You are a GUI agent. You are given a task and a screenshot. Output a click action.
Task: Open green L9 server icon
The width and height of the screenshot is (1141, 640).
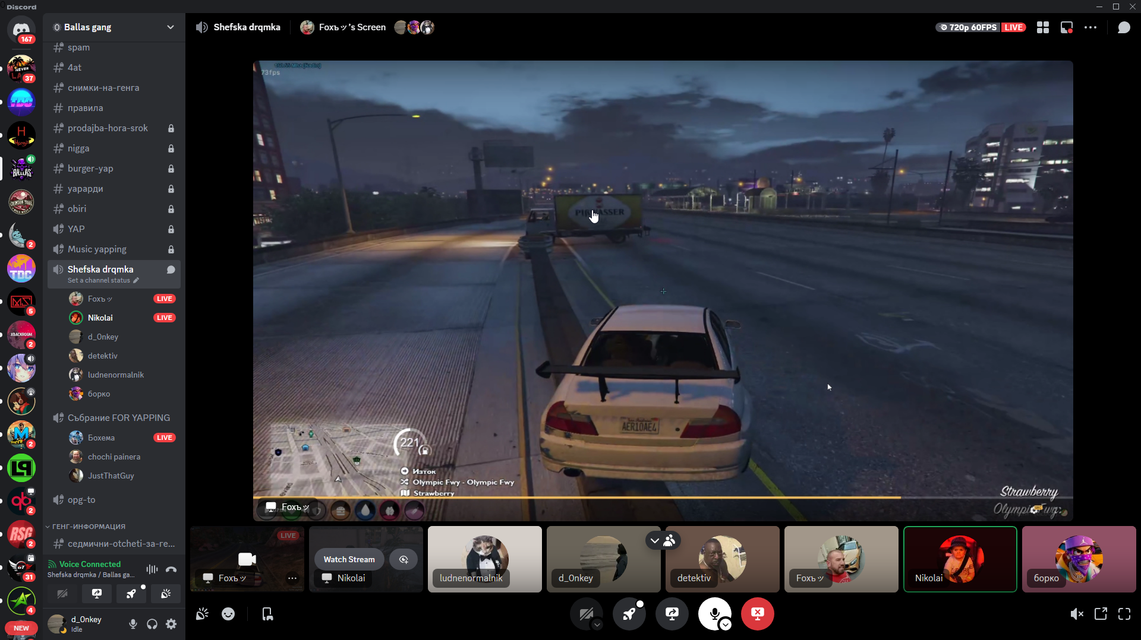point(21,468)
